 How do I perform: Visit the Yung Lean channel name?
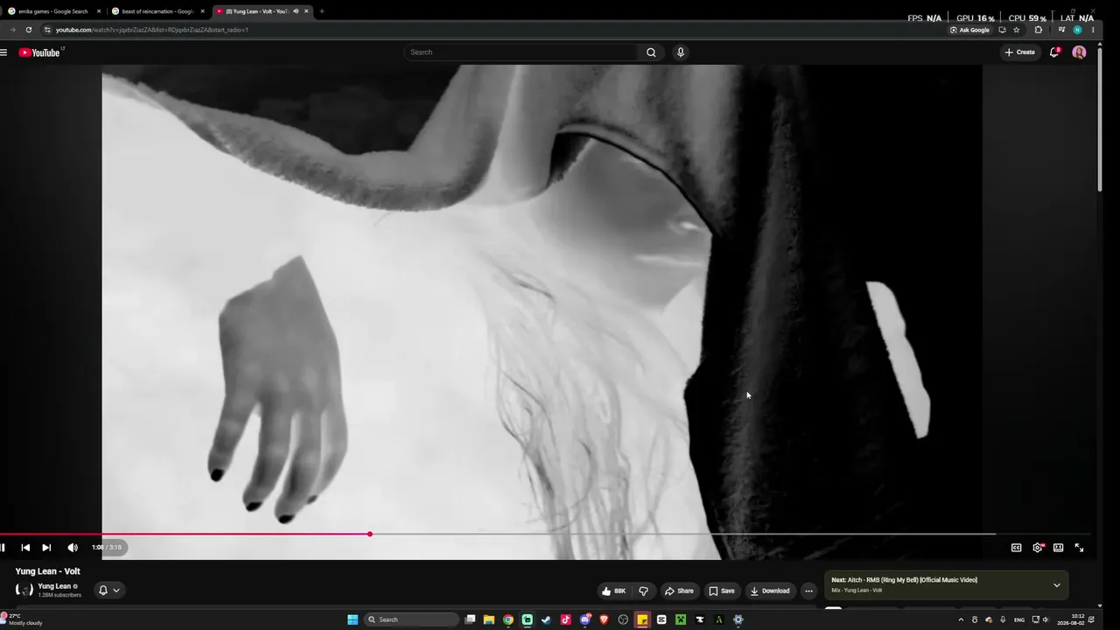click(54, 586)
